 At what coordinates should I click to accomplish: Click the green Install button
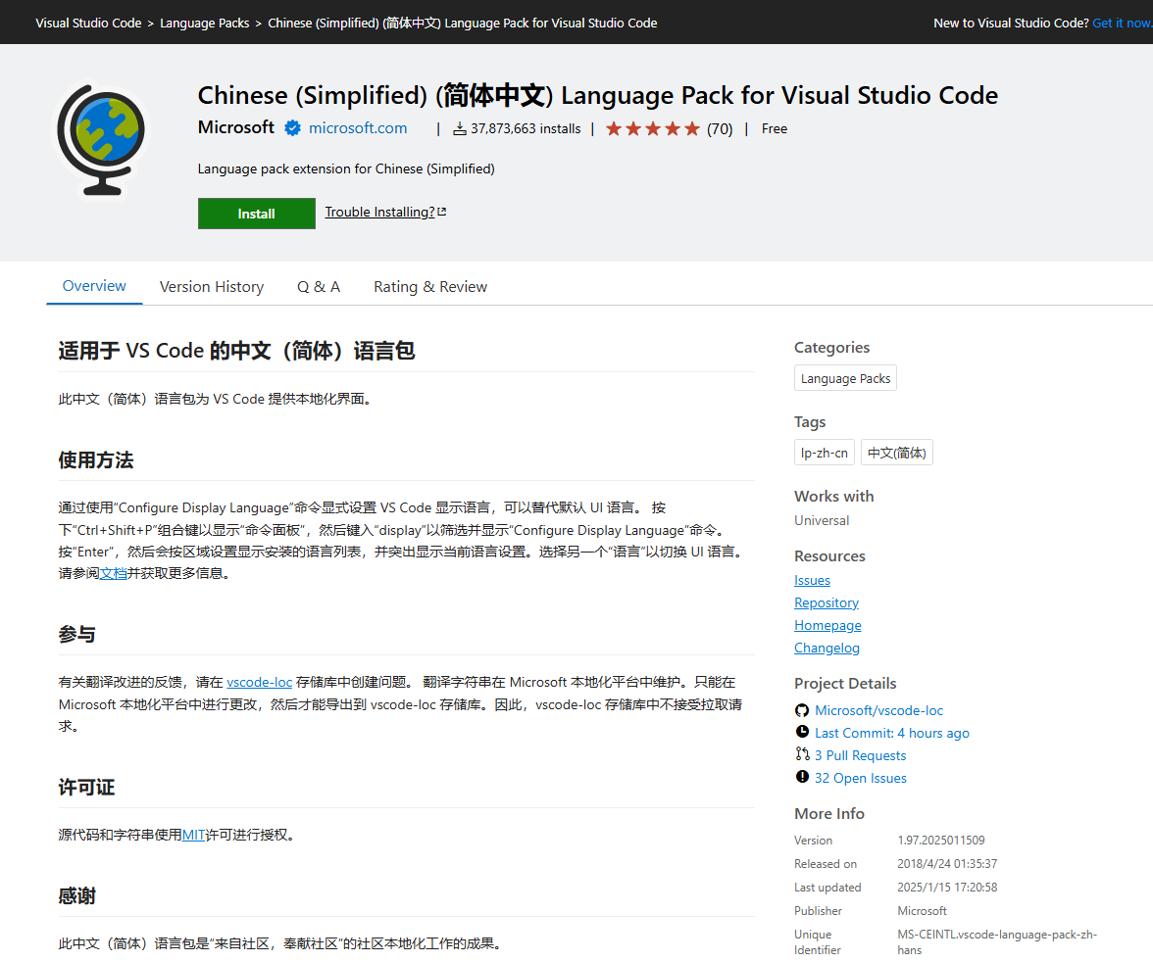pos(257,214)
